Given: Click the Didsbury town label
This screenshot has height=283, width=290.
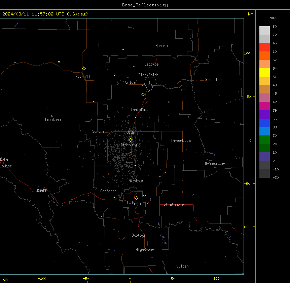Looking at the screenshot, I should coord(129,145).
